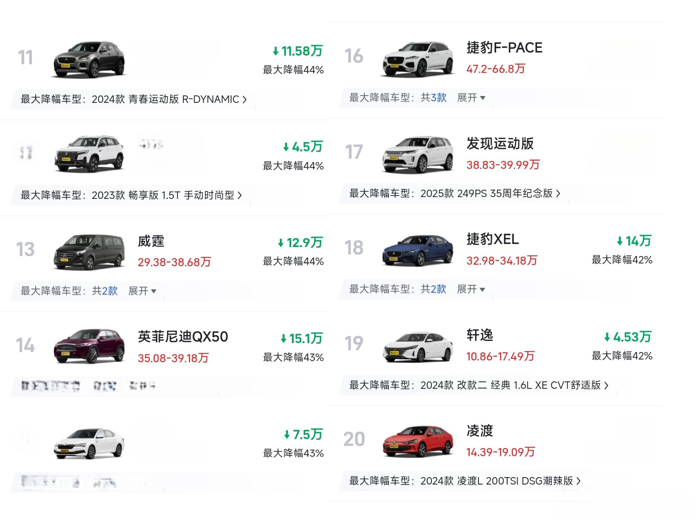Click the 轩逸 price drop 4.53万 figure
The height and width of the screenshot is (529, 700).
point(628,337)
